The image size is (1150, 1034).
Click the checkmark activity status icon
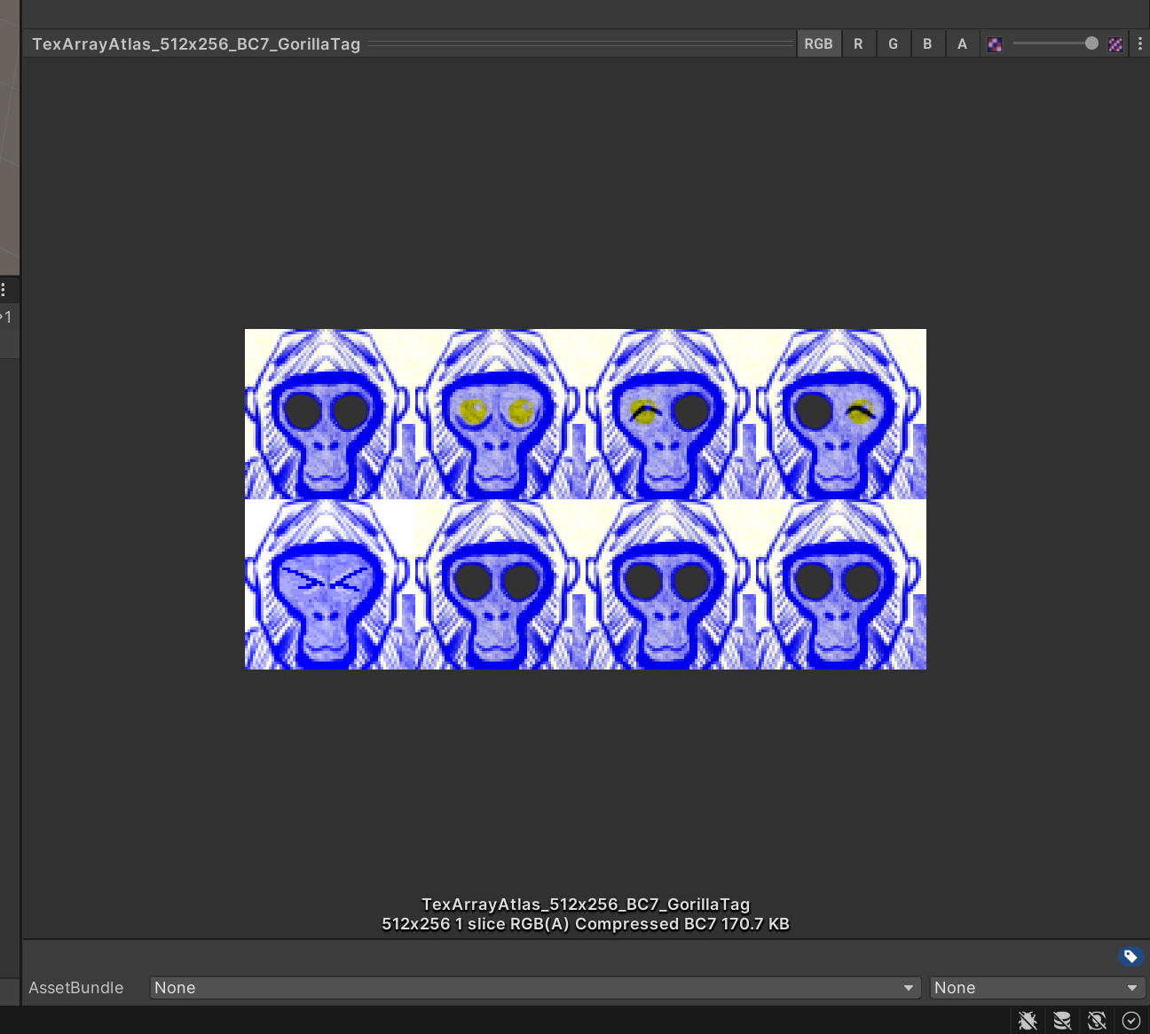[1131, 1021]
